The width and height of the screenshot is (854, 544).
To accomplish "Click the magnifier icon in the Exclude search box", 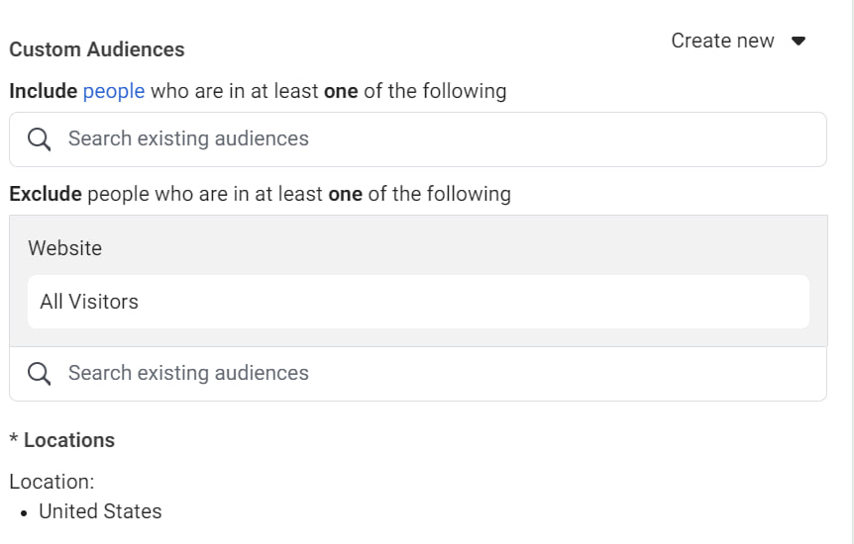I will tap(40, 374).
